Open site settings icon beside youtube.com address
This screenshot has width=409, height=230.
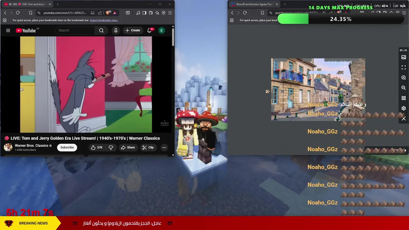39,13
